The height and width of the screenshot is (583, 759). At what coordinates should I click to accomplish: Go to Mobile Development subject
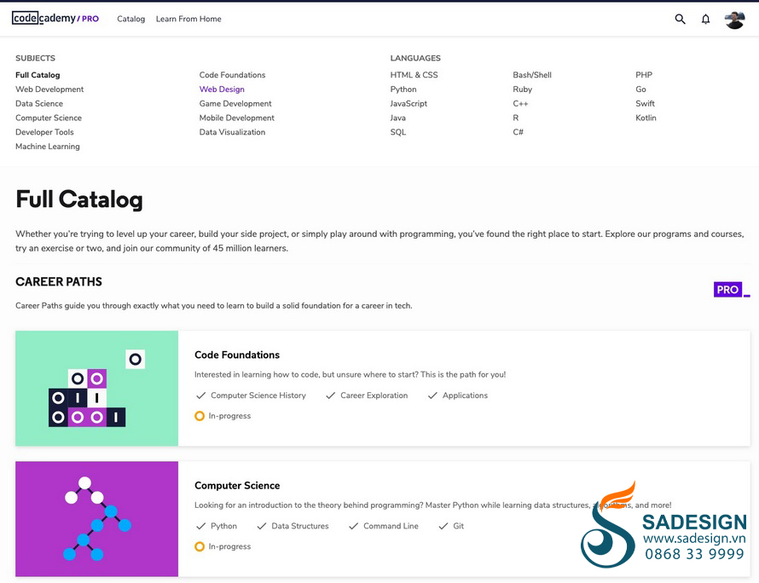coord(237,118)
